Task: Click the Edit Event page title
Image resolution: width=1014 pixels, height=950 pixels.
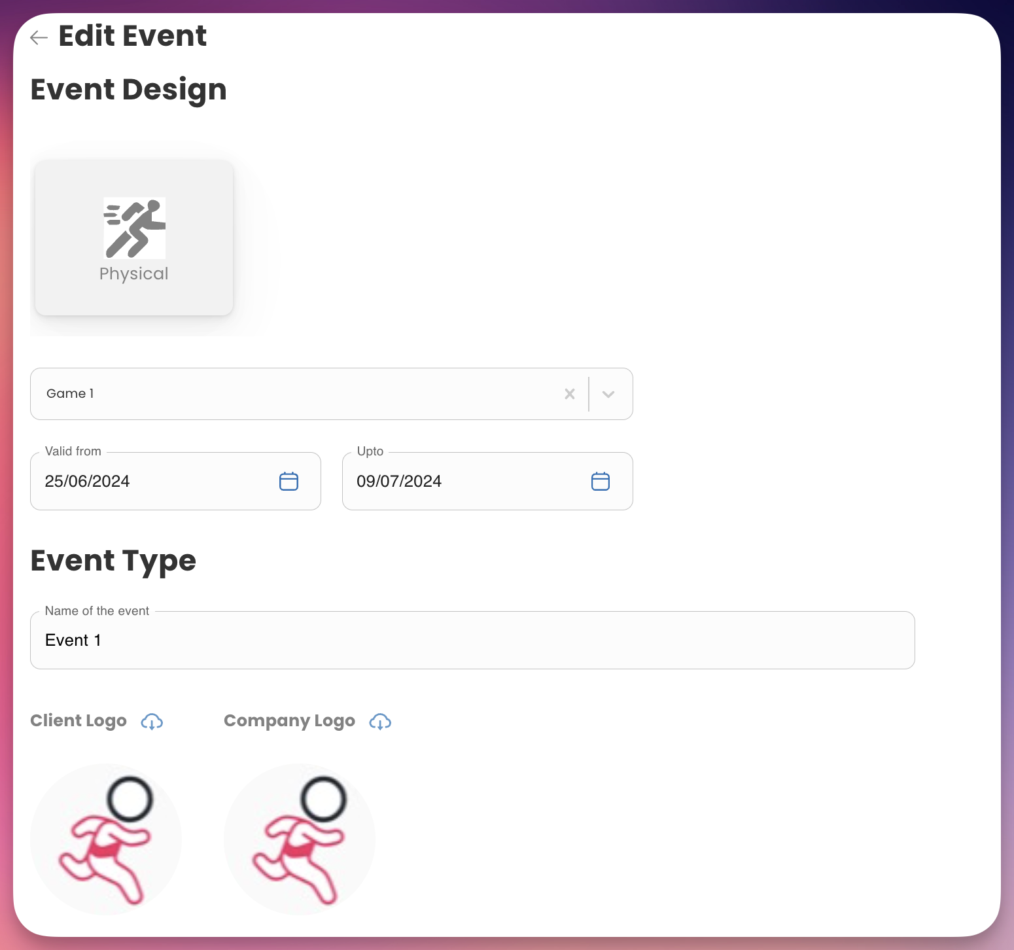Action: [132, 36]
